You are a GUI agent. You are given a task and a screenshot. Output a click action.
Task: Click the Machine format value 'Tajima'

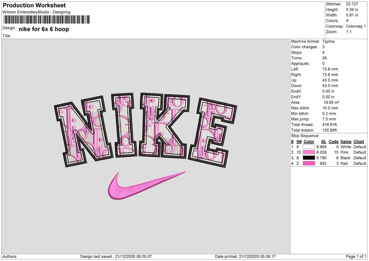[328, 41]
